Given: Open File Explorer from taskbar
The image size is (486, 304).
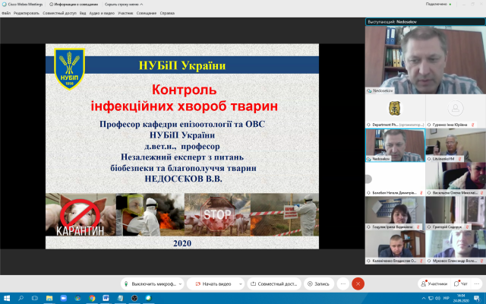Looking at the screenshot, I should (49, 298).
